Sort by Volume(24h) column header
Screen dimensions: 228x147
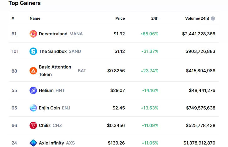pos(197,18)
